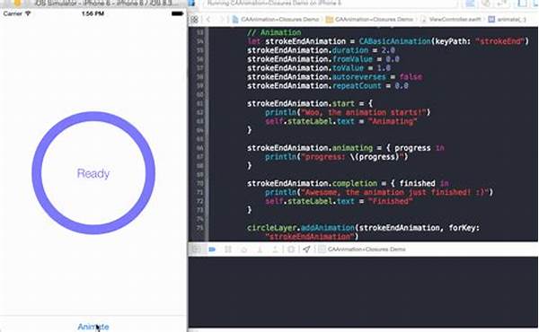This screenshot has height=332, width=539.
Task: Click the purple circle progress ring
Action: click(37, 173)
